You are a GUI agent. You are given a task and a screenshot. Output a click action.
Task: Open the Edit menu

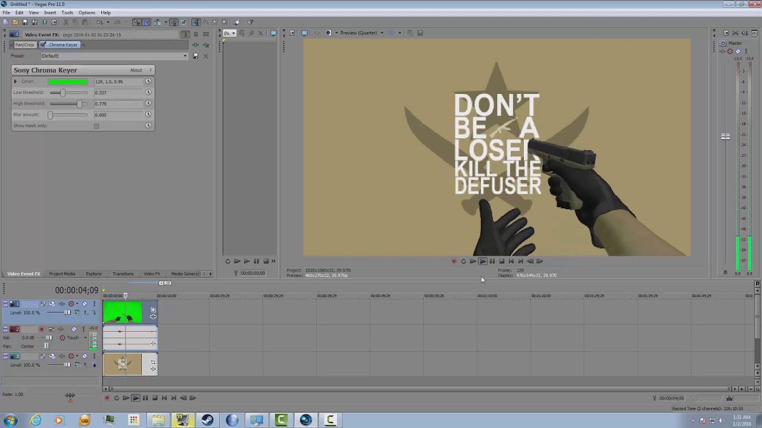(20, 12)
